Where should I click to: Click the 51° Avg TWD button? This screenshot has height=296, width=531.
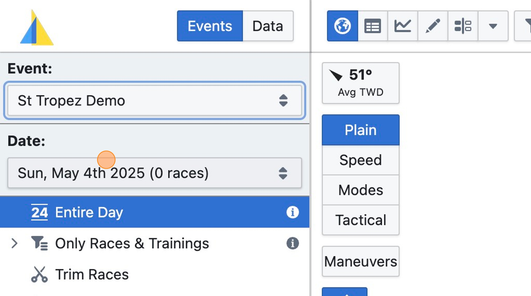361,83
